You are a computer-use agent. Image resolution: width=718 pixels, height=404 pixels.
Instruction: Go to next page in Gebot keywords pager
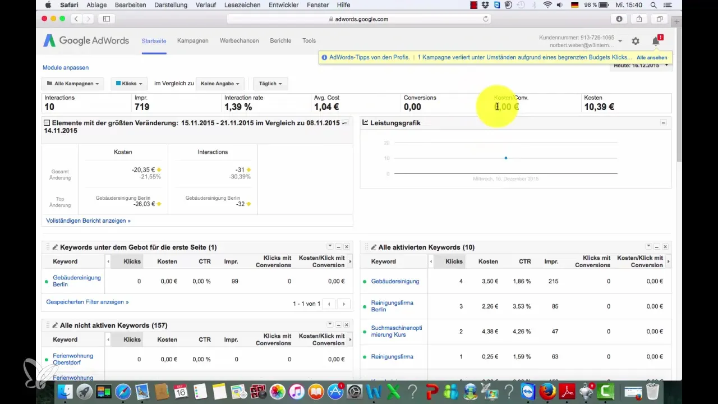pos(344,304)
